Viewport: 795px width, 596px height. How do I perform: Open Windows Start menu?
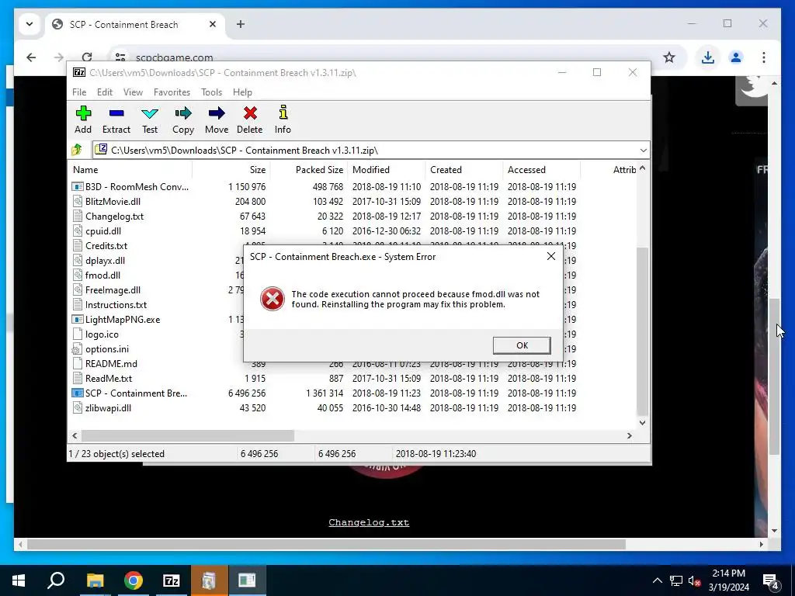pos(19,580)
